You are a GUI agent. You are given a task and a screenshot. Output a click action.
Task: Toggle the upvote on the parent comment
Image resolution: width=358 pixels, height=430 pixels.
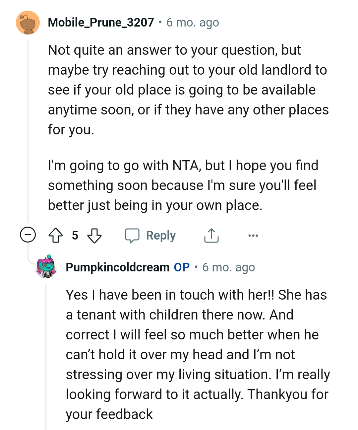point(56,236)
